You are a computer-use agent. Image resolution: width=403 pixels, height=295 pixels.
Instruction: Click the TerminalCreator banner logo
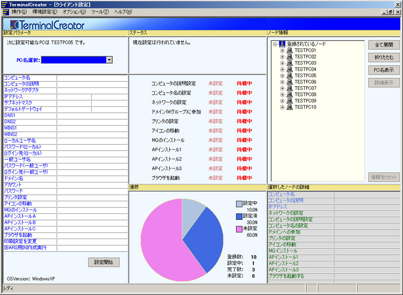coord(47,25)
